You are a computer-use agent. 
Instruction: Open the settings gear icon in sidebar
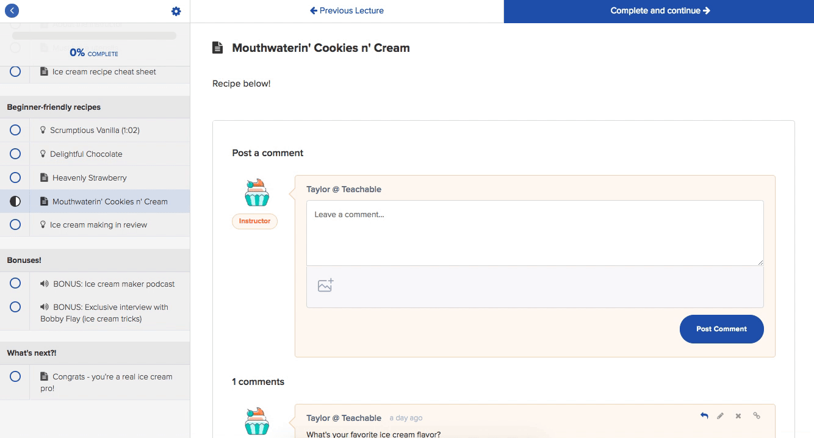(176, 11)
